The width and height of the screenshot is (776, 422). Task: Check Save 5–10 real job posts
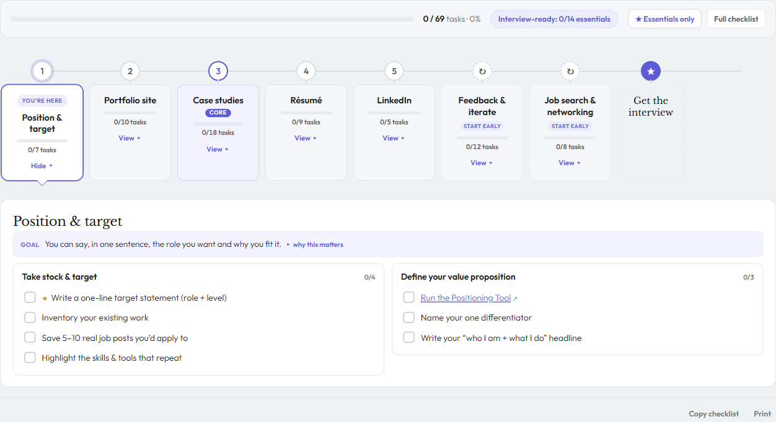click(30, 337)
